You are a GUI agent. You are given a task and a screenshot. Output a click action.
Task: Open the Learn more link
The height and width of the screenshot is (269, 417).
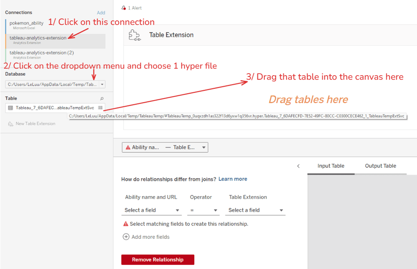pyautogui.click(x=233, y=179)
